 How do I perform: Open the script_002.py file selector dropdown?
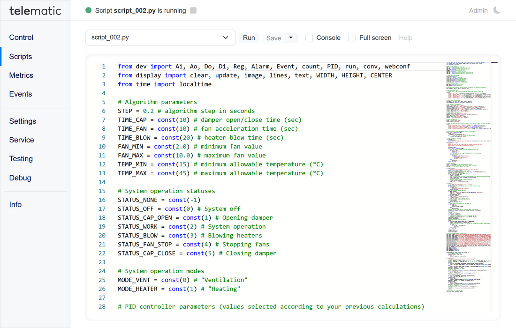(x=160, y=37)
